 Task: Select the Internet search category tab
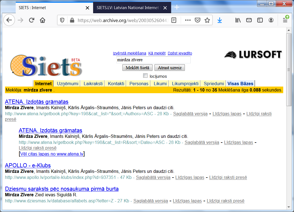tap(43, 84)
